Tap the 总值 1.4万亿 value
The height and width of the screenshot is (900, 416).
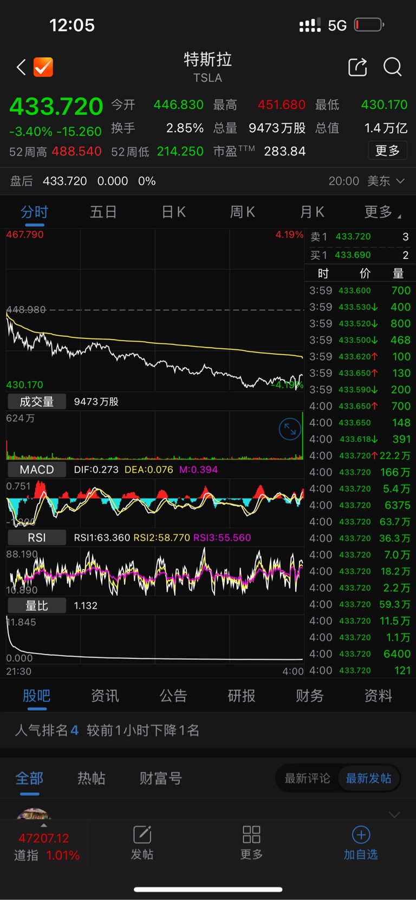pyautogui.click(x=386, y=128)
